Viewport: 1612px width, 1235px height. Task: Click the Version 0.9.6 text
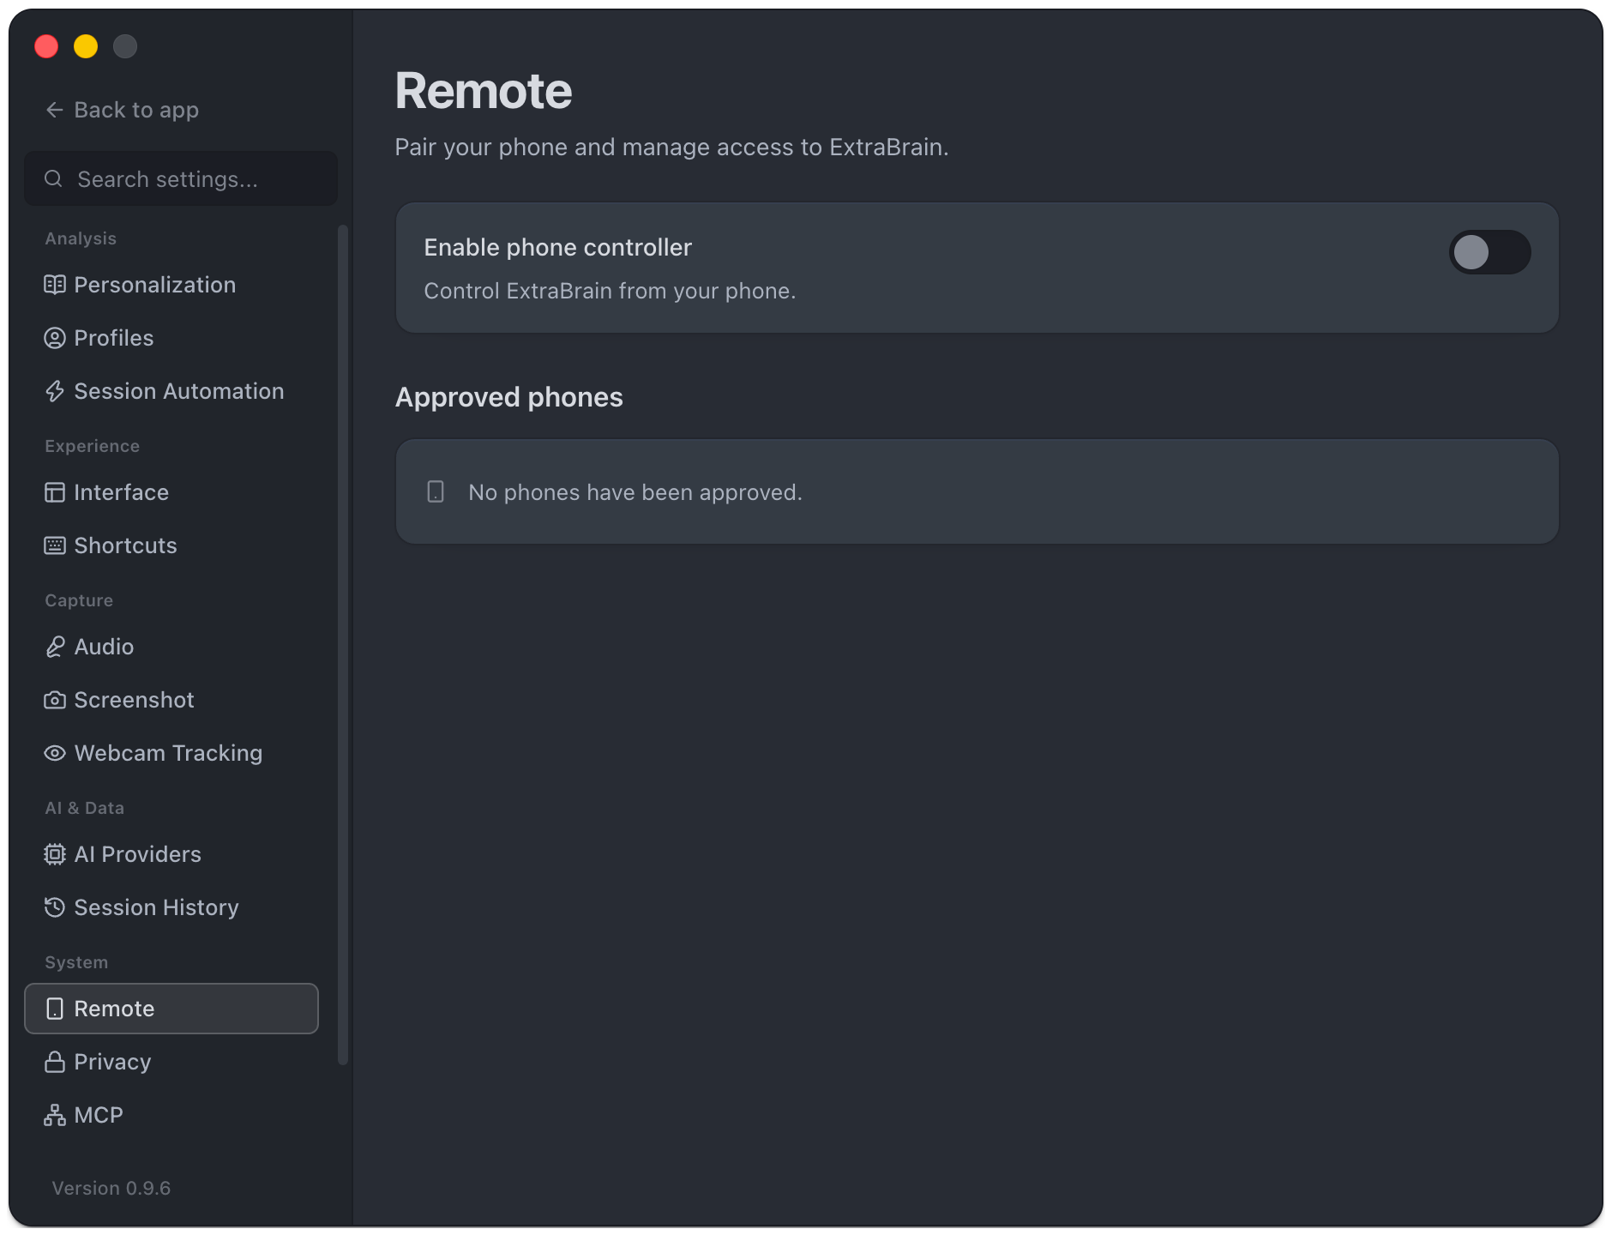[x=111, y=1188]
